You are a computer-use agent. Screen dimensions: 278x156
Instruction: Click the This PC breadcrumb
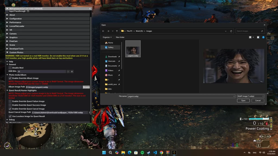pos(129,31)
